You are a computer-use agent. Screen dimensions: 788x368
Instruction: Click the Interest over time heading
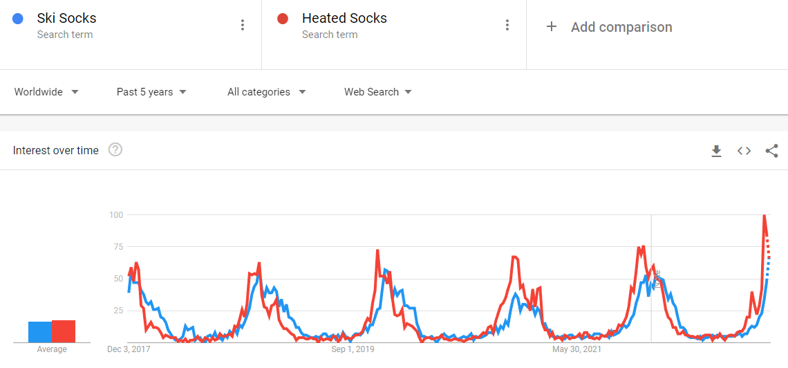[x=56, y=151]
